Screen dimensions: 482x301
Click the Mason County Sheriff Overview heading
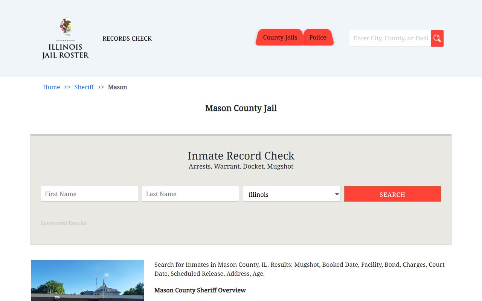(200, 290)
